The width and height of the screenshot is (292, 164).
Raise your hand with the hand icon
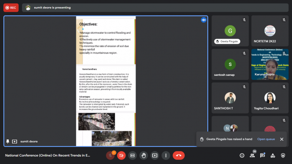pyautogui.click(x=143, y=155)
